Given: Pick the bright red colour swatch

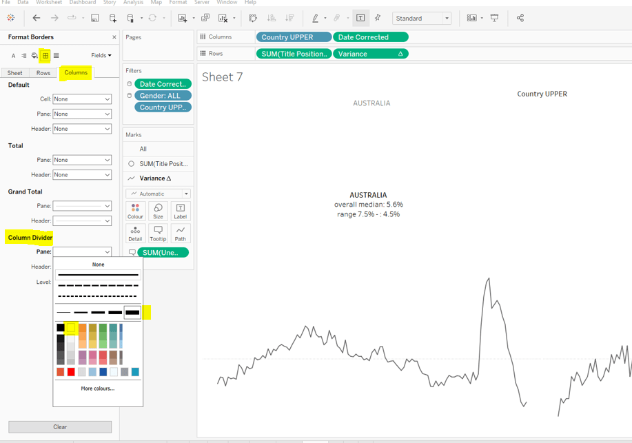Looking at the screenshot, I should [x=71, y=372].
